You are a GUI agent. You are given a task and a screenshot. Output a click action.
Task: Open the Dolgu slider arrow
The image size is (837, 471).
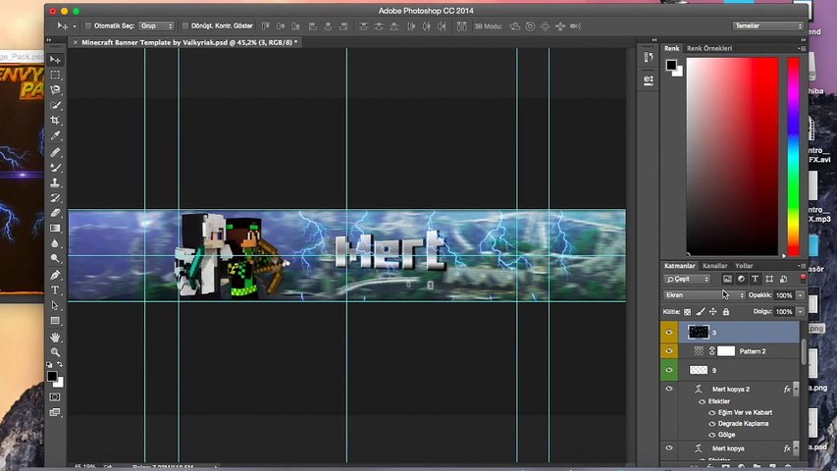(800, 312)
